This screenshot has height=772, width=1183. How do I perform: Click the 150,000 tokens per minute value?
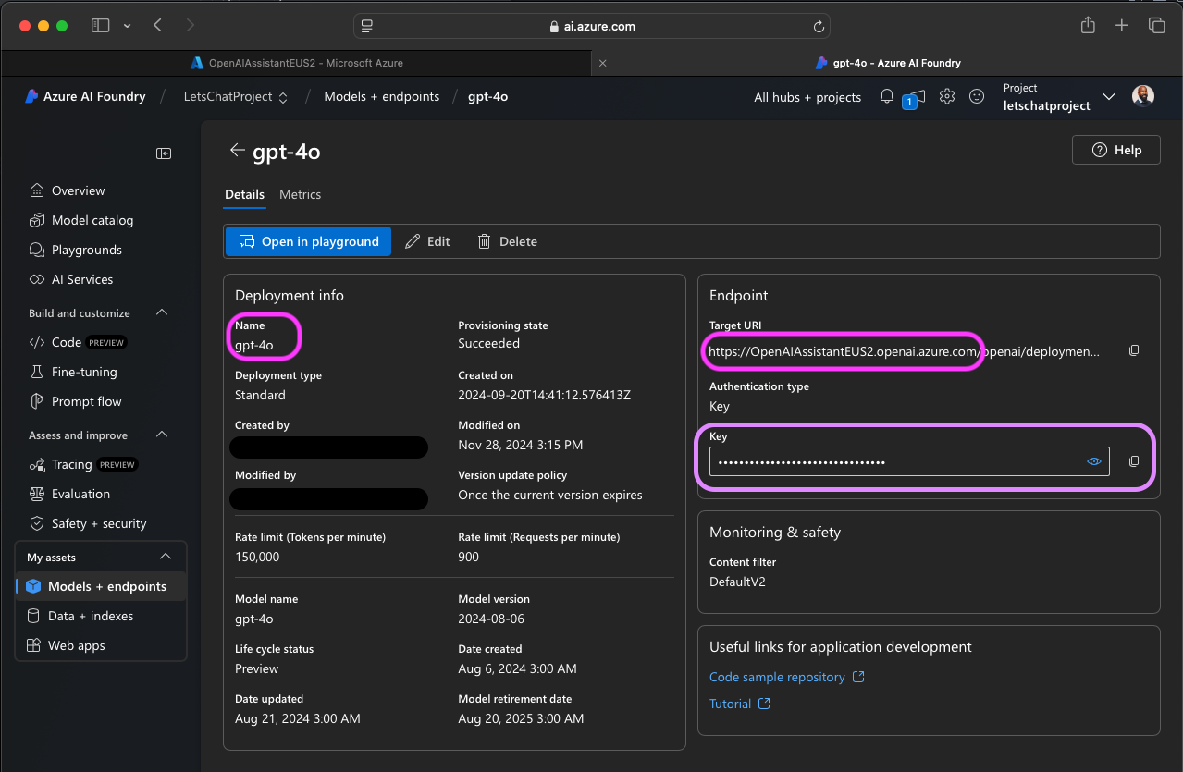pyautogui.click(x=257, y=557)
